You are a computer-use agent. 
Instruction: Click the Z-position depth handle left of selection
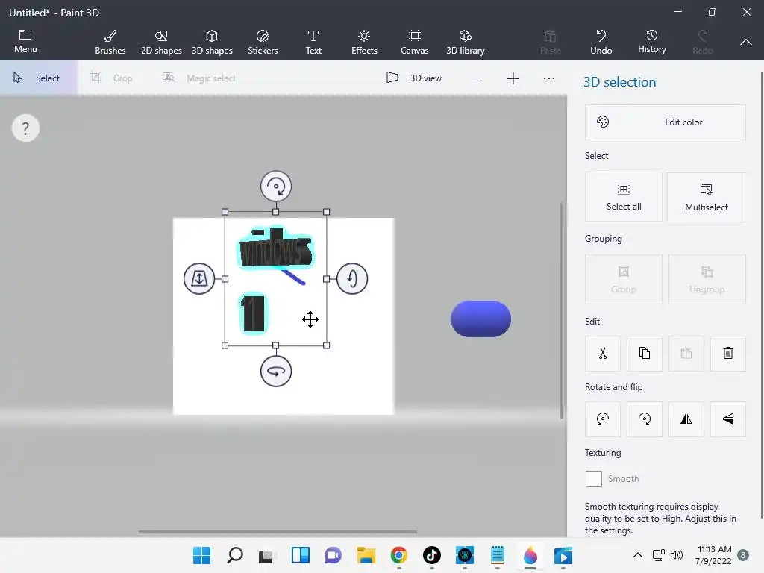pyautogui.click(x=198, y=279)
